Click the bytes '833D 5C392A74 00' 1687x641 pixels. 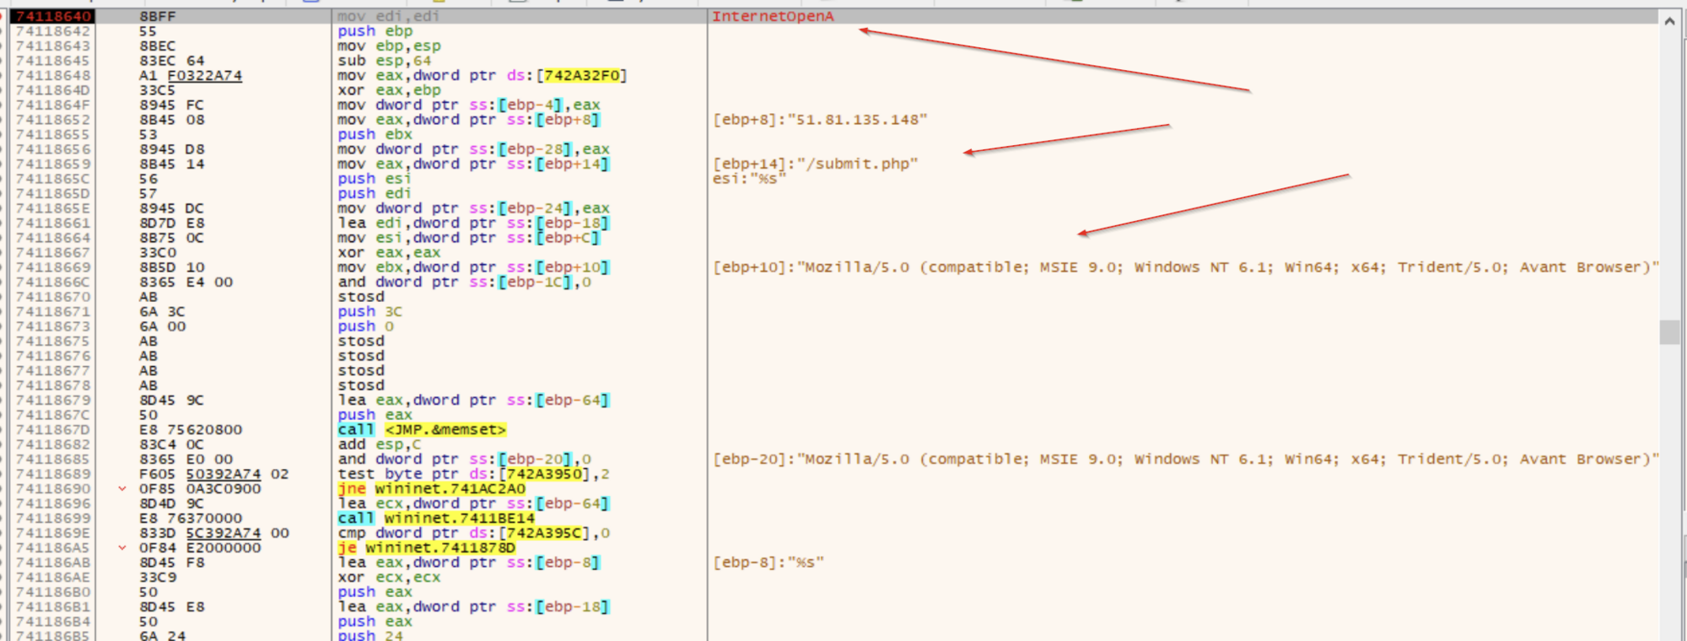coord(214,533)
